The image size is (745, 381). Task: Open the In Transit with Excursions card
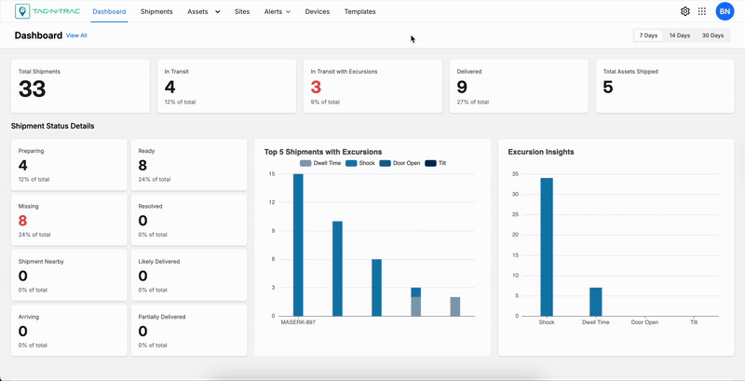[372, 86]
